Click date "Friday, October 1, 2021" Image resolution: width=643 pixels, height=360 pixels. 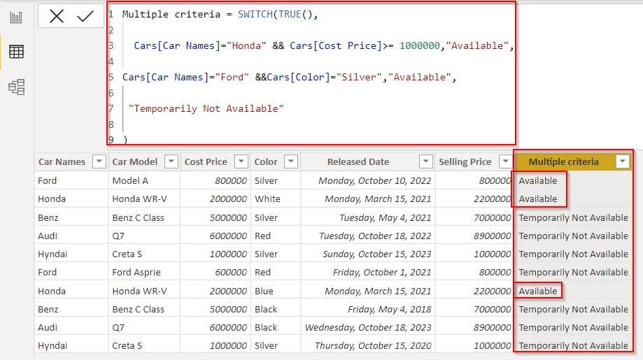pyautogui.click(x=382, y=273)
